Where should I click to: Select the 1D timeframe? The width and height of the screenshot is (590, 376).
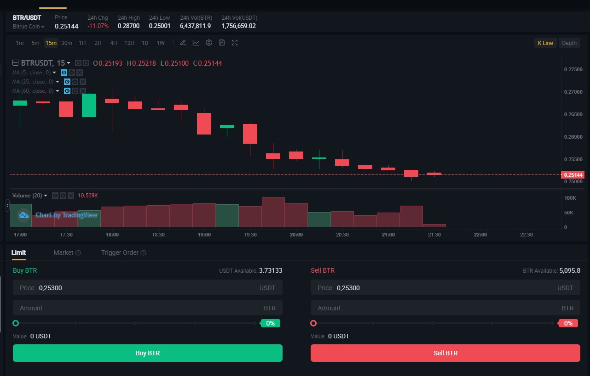click(x=145, y=43)
